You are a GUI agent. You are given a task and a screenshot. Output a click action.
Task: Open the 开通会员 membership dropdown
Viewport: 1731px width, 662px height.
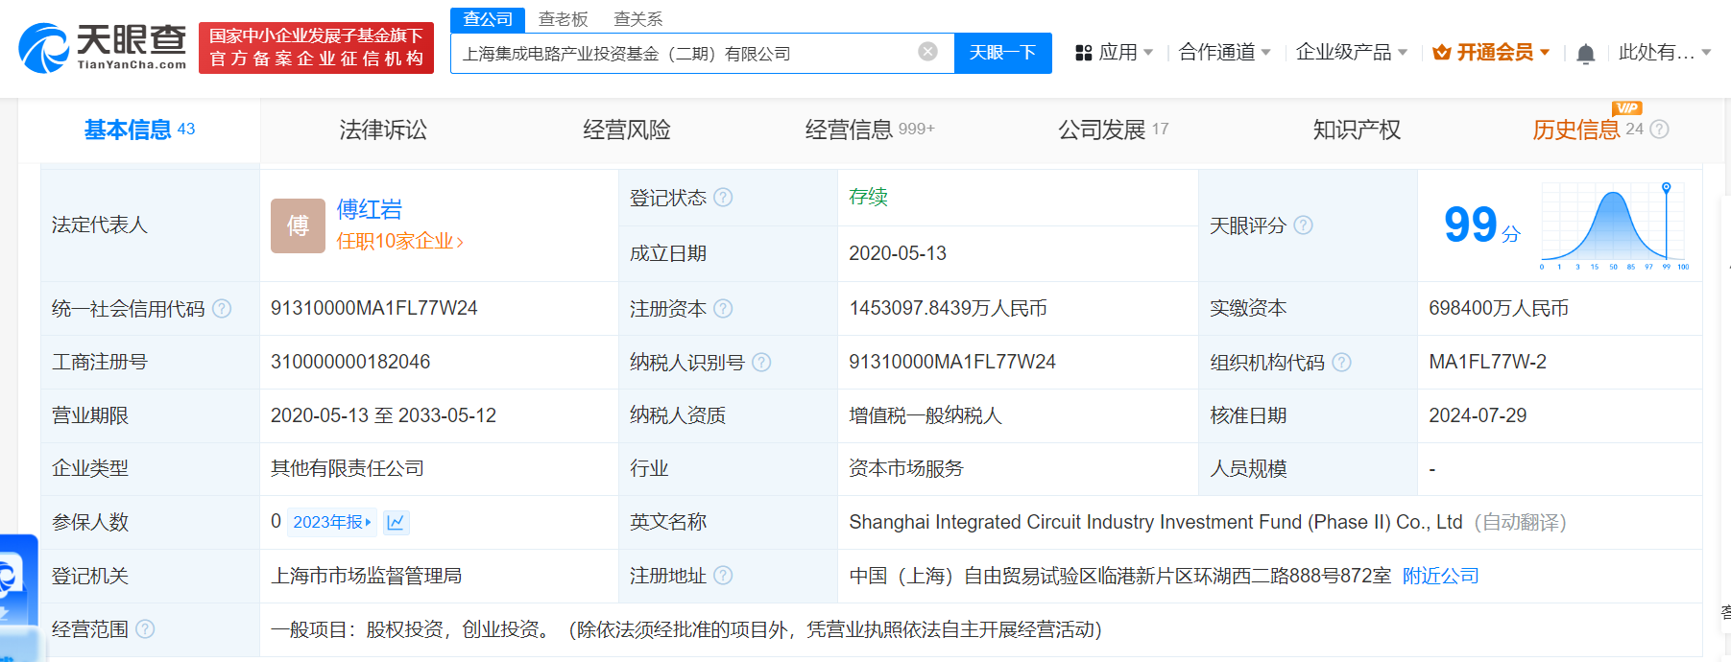pos(1491,53)
